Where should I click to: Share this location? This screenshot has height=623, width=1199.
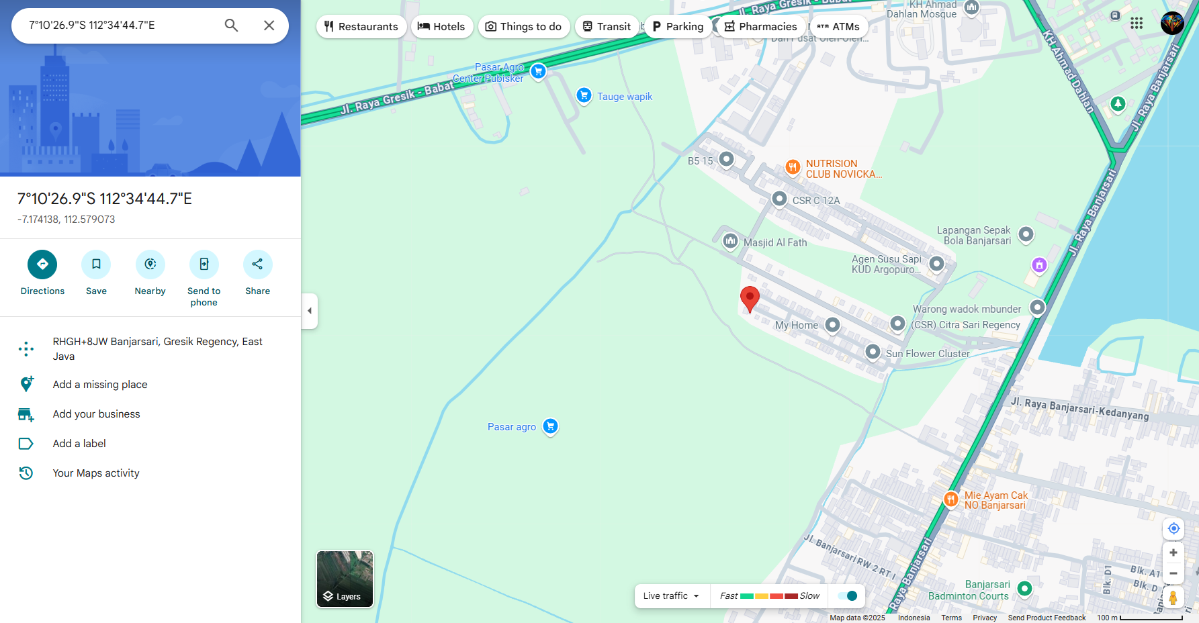point(257,265)
